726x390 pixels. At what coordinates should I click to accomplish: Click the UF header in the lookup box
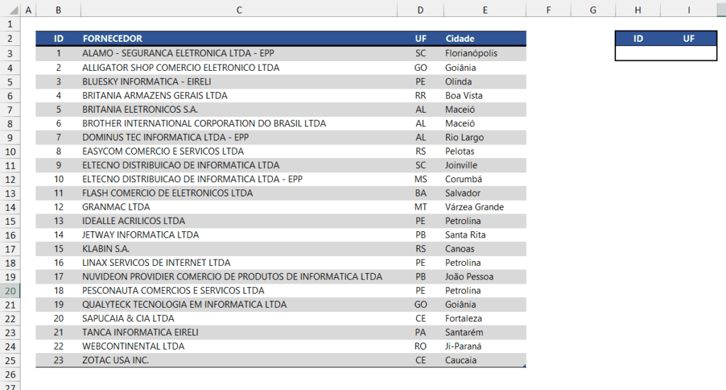click(688, 38)
